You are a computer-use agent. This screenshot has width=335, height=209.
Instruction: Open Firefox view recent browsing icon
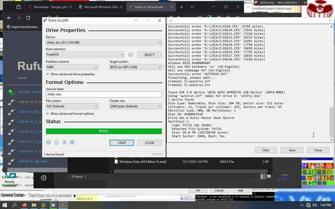click(x=18, y=7)
